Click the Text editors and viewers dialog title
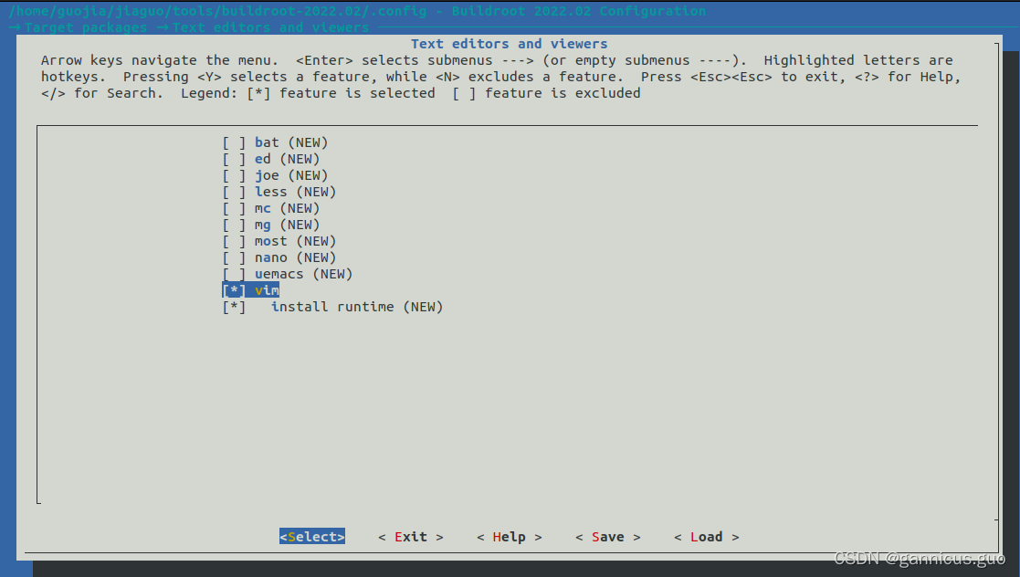1020x577 pixels. pyautogui.click(x=510, y=44)
